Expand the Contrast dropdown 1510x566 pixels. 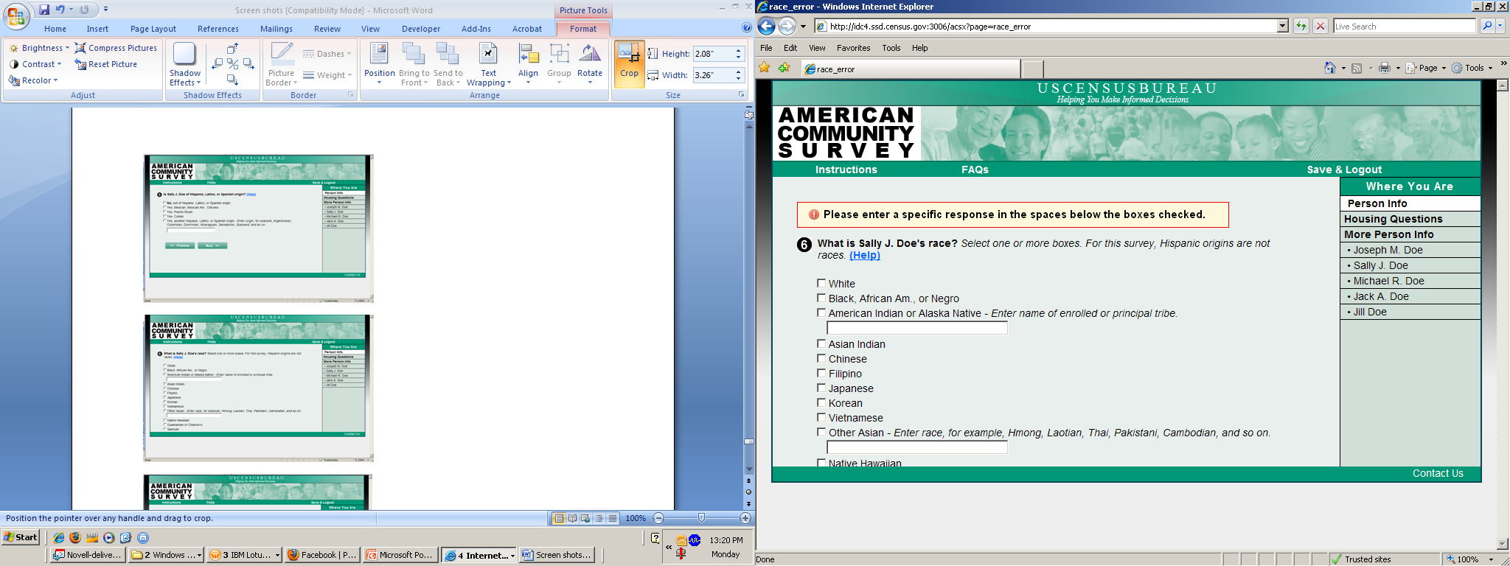35,64
